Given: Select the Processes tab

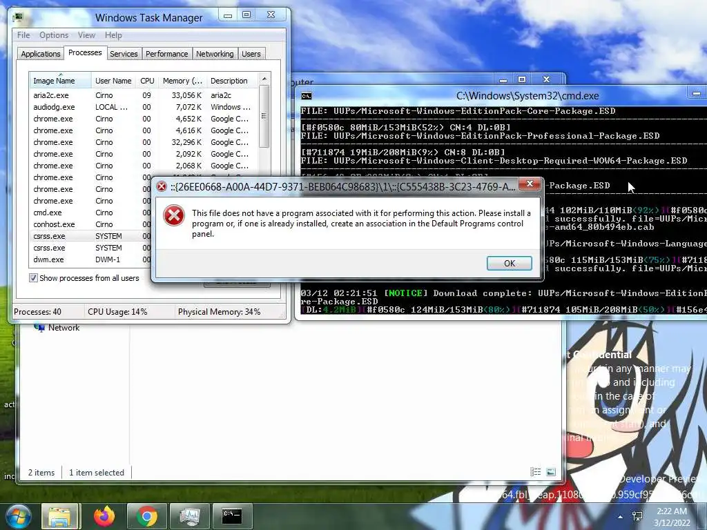Looking at the screenshot, I should [x=85, y=52].
